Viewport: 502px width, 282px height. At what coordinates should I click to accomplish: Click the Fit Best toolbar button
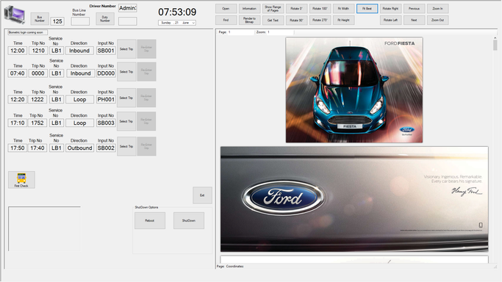367,9
